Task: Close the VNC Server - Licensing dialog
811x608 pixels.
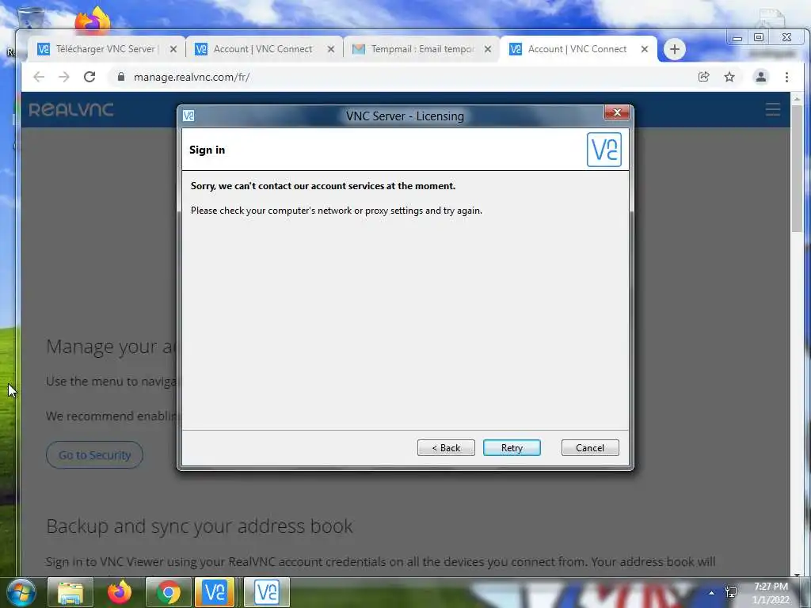Action: tap(616, 112)
